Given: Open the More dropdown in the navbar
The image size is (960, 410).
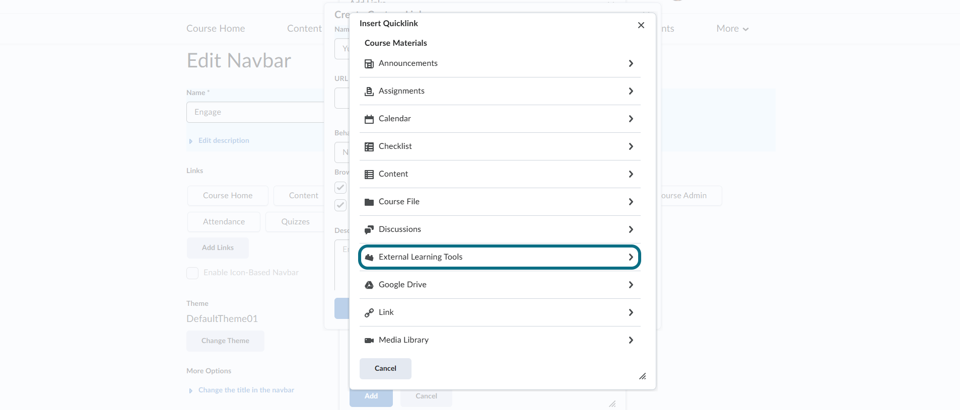Looking at the screenshot, I should pos(732,29).
